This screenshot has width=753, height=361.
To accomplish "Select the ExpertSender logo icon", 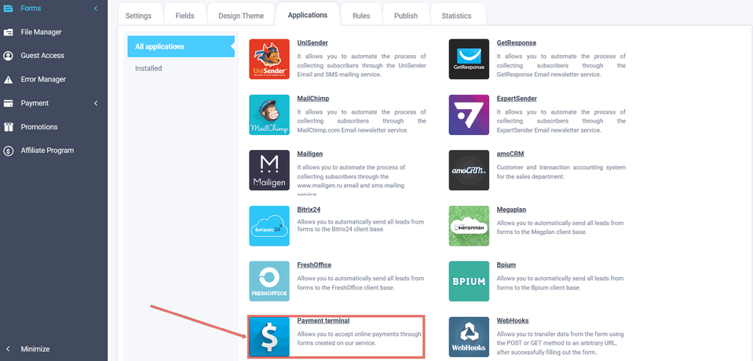I will (469, 115).
